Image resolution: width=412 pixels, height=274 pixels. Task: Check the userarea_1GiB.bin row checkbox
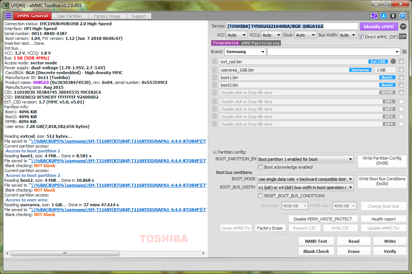[401, 70]
